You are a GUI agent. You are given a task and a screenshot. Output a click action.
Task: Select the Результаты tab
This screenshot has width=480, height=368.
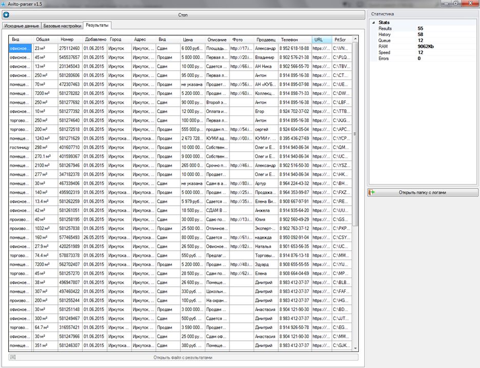(x=98, y=24)
